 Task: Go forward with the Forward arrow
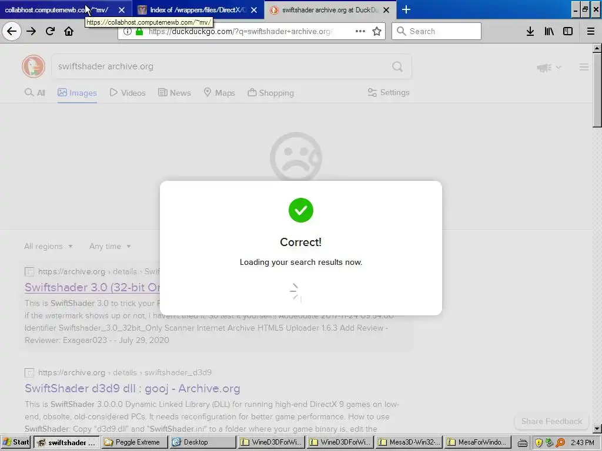pos(31,31)
